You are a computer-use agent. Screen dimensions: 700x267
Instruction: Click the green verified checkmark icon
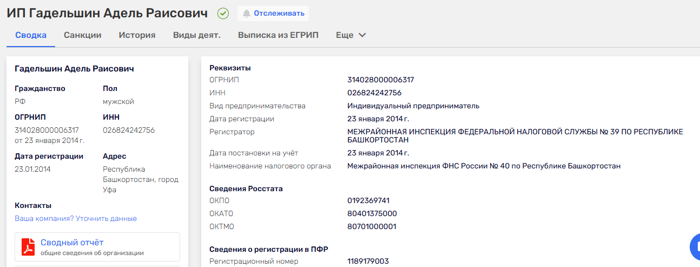pos(223,14)
